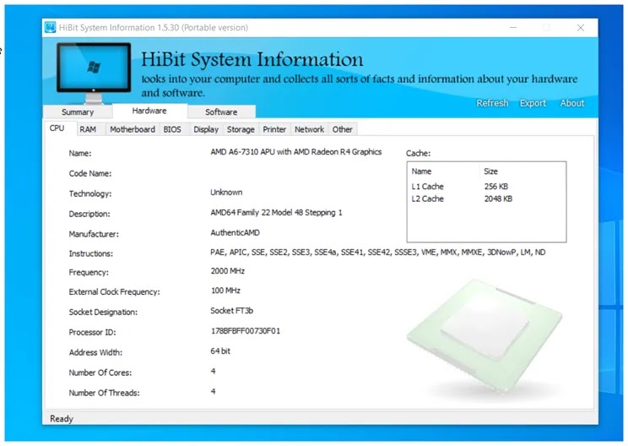View the Storage sub-tab
Image resolution: width=628 pixels, height=446 pixels.
pos(241,129)
